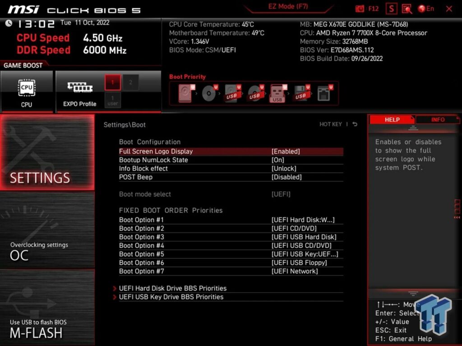Click the system clock icon
Image resolution: width=462 pixels, height=346 pixels.
click(x=9, y=23)
